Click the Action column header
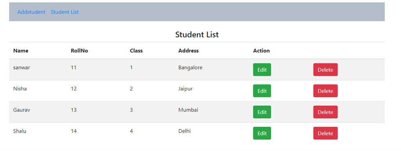This screenshot has height=151, width=401. point(261,51)
